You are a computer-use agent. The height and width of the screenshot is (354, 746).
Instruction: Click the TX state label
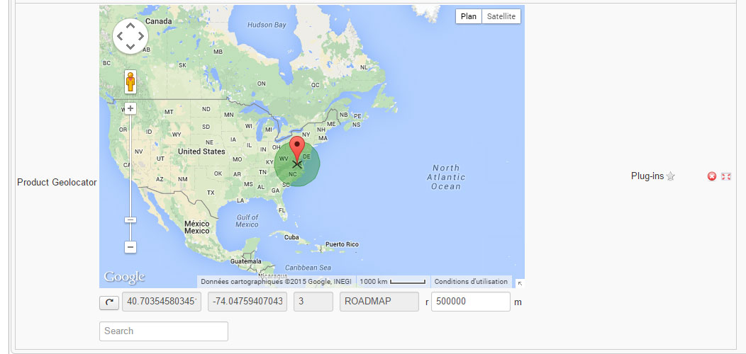pos(211,193)
